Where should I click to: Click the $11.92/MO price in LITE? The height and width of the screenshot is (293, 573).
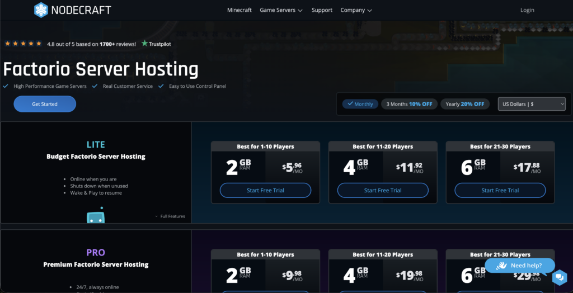[x=410, y=168]
